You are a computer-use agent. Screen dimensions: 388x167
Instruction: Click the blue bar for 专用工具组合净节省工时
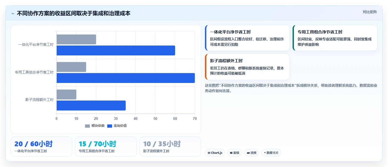[x=126, y=78]
